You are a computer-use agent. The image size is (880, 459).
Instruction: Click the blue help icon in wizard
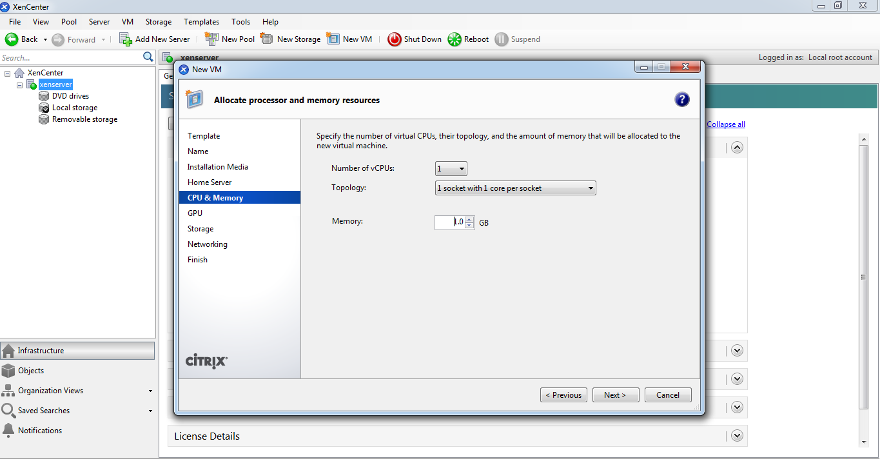(682, 99)
